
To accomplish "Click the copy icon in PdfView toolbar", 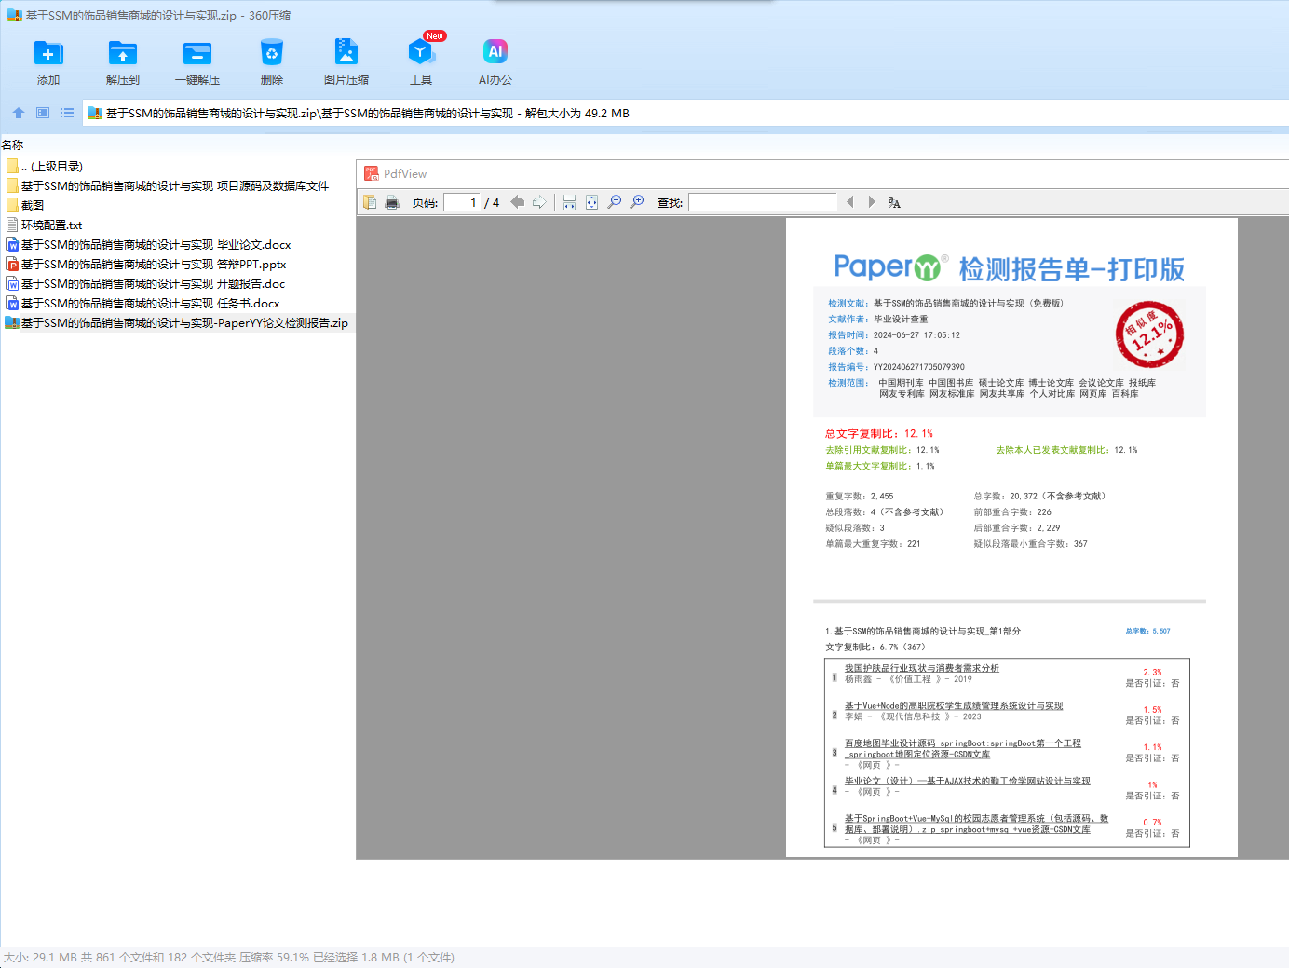I will [370, 202].
